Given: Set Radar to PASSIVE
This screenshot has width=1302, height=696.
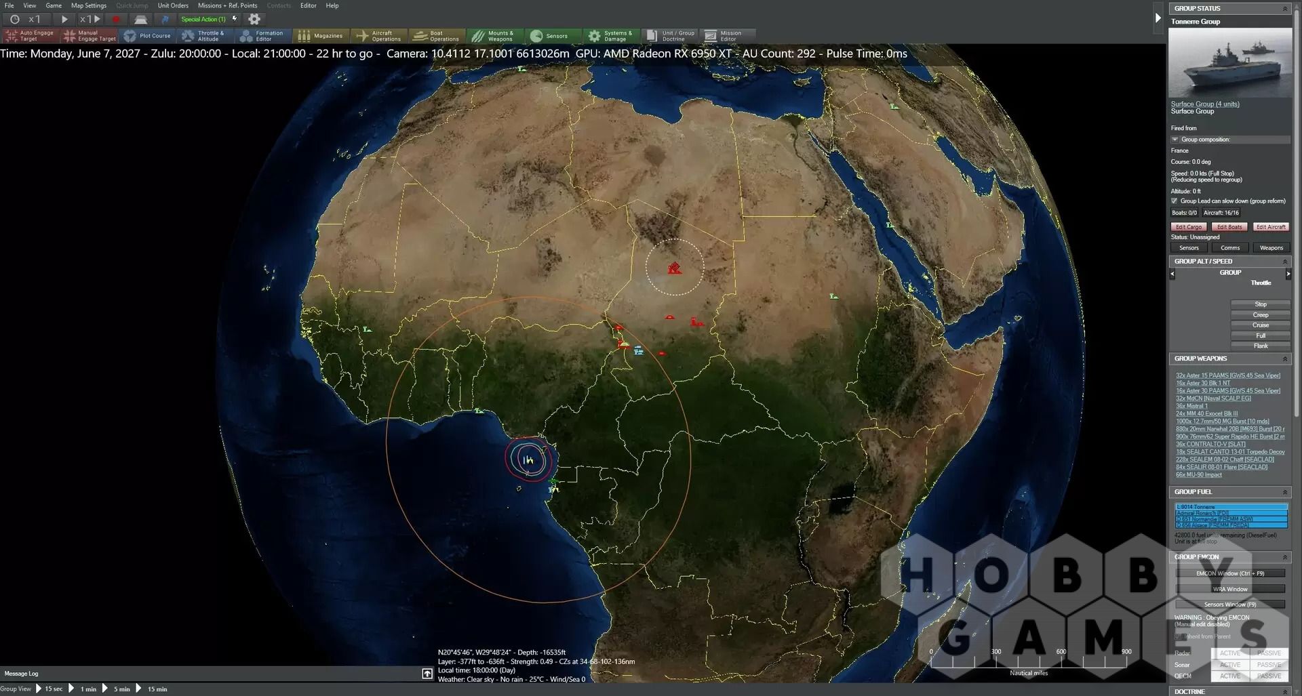Looking at the screenshot, I should click(x=1269, y=653).
